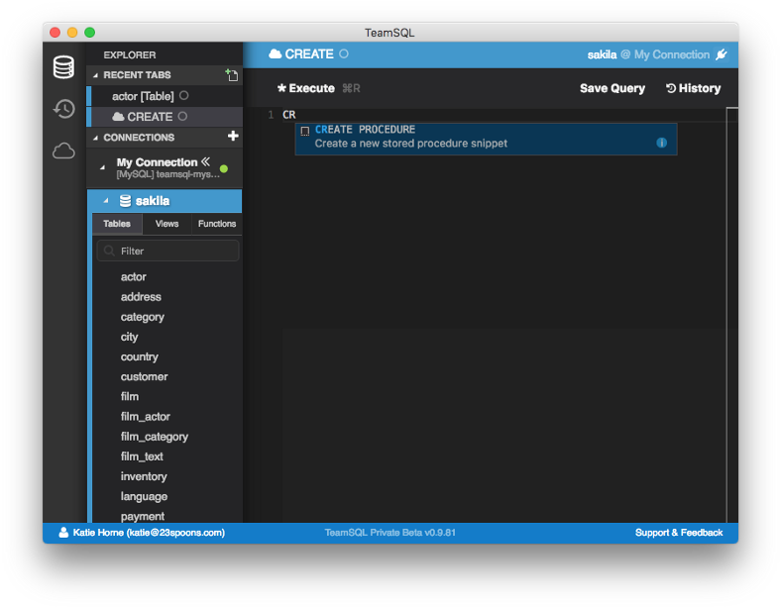Click the info icon in autocomplete suggestion
This screenshot has width=780, height=607.
661,143
